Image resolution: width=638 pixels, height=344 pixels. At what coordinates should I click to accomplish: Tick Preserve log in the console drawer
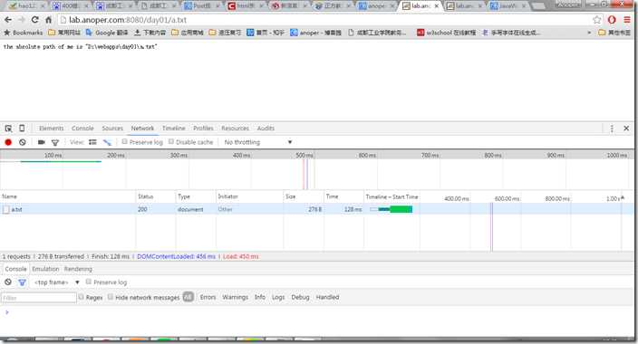88,282
